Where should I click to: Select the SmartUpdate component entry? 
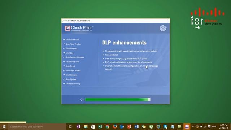[x=71, y=79]
